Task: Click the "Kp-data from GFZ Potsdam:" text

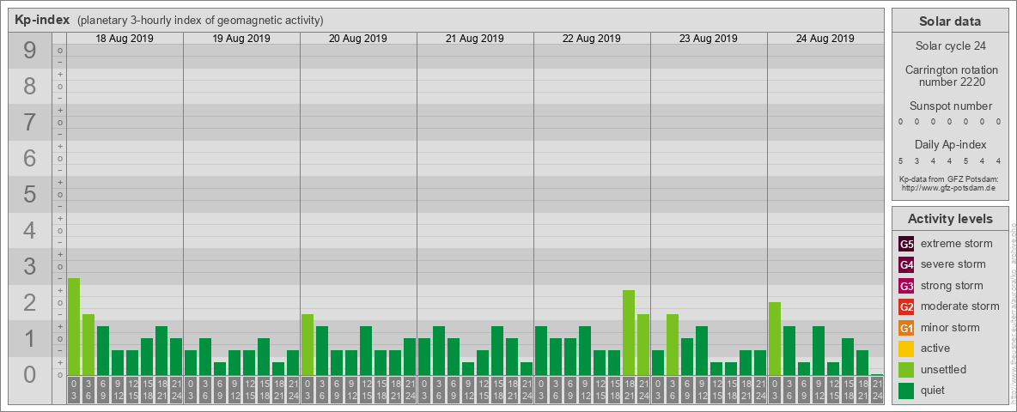Action: (947, 179)
